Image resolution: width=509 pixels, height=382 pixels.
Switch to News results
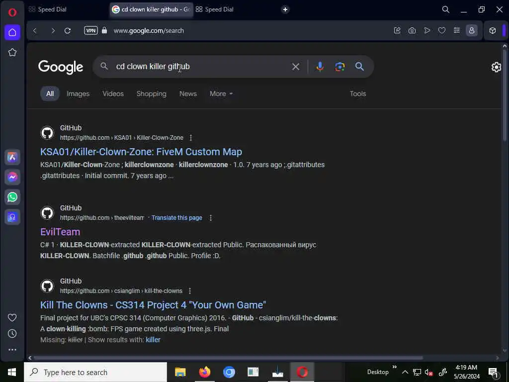point(188,94)
